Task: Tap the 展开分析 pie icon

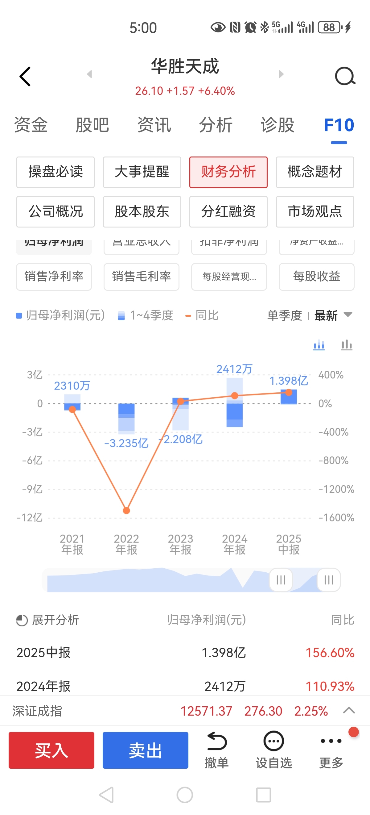Action: (22, 620)
